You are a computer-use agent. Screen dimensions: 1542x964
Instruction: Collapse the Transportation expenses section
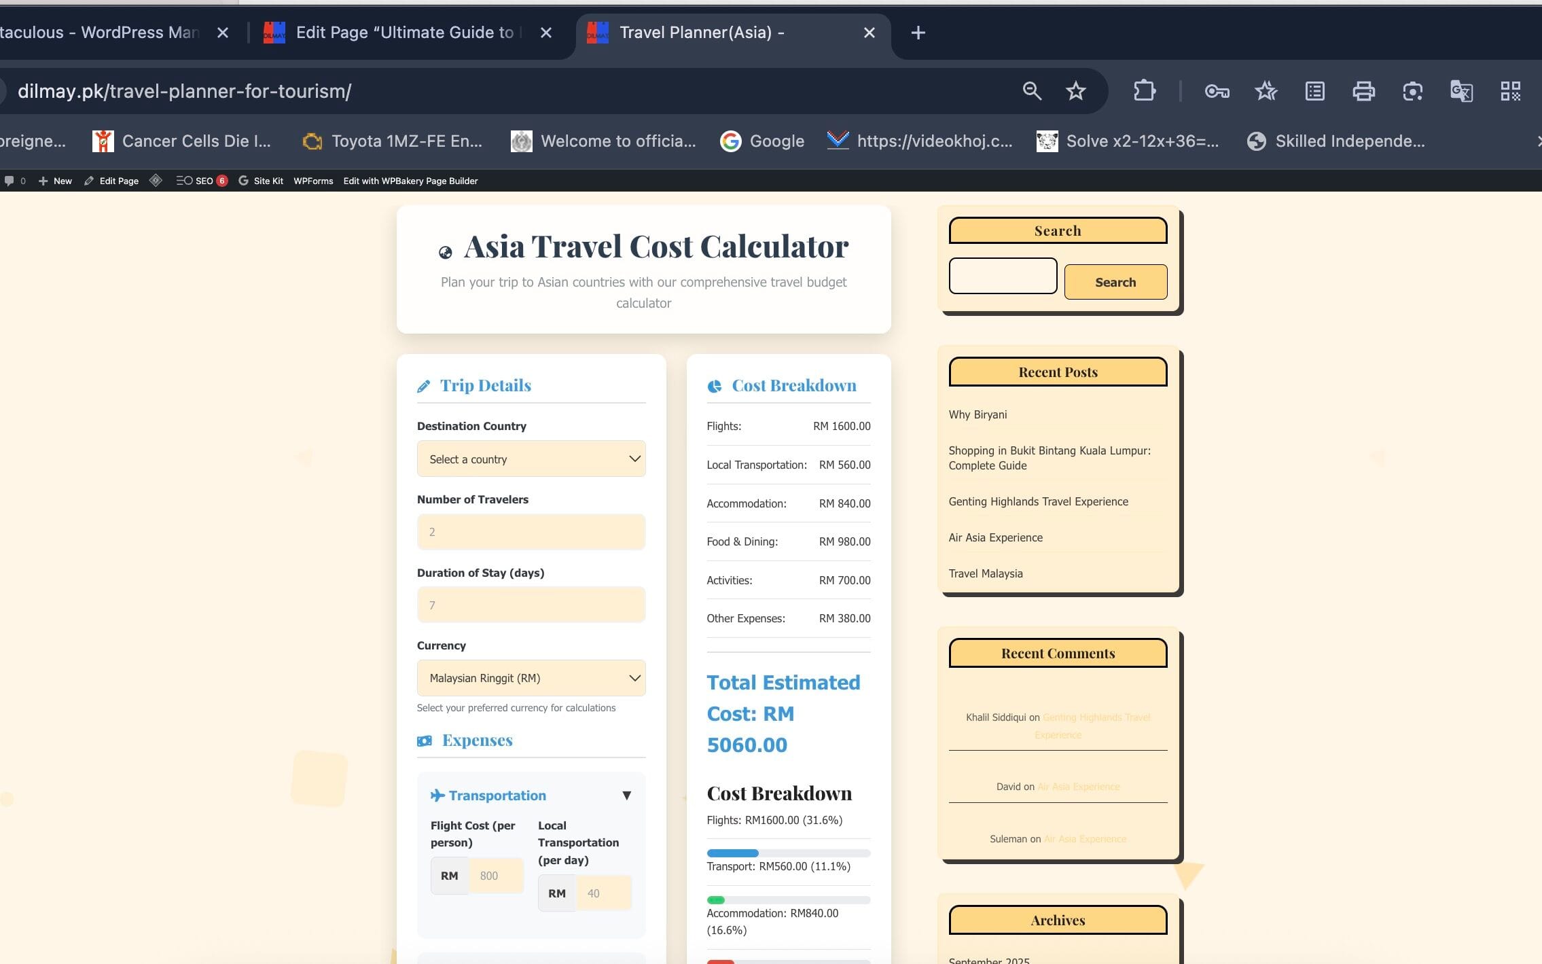(x=626, y=796)
